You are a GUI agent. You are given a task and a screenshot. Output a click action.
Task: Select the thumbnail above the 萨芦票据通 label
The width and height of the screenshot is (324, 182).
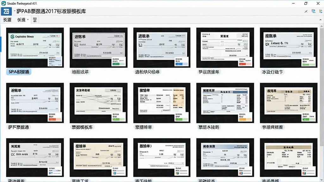(35, 103)
